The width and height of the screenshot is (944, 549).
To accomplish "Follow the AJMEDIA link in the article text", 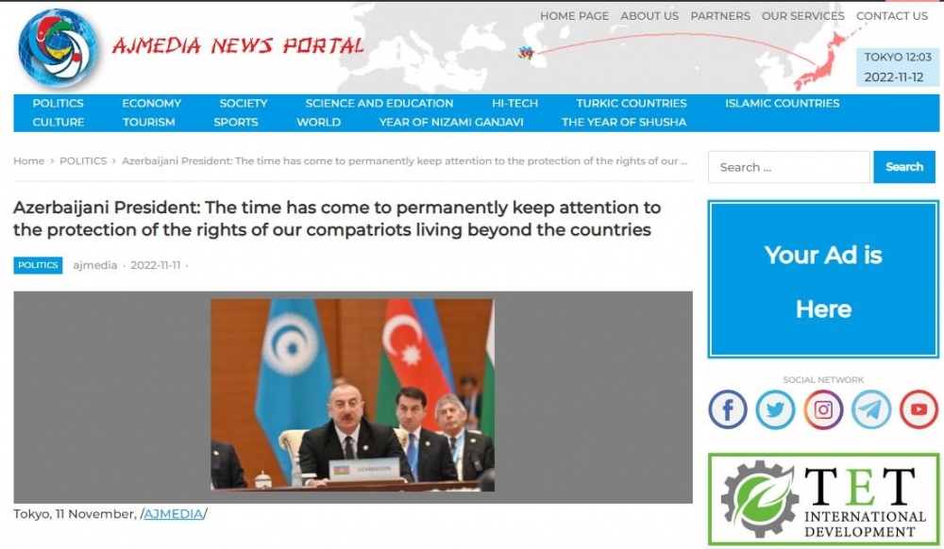I will (173, 514).
